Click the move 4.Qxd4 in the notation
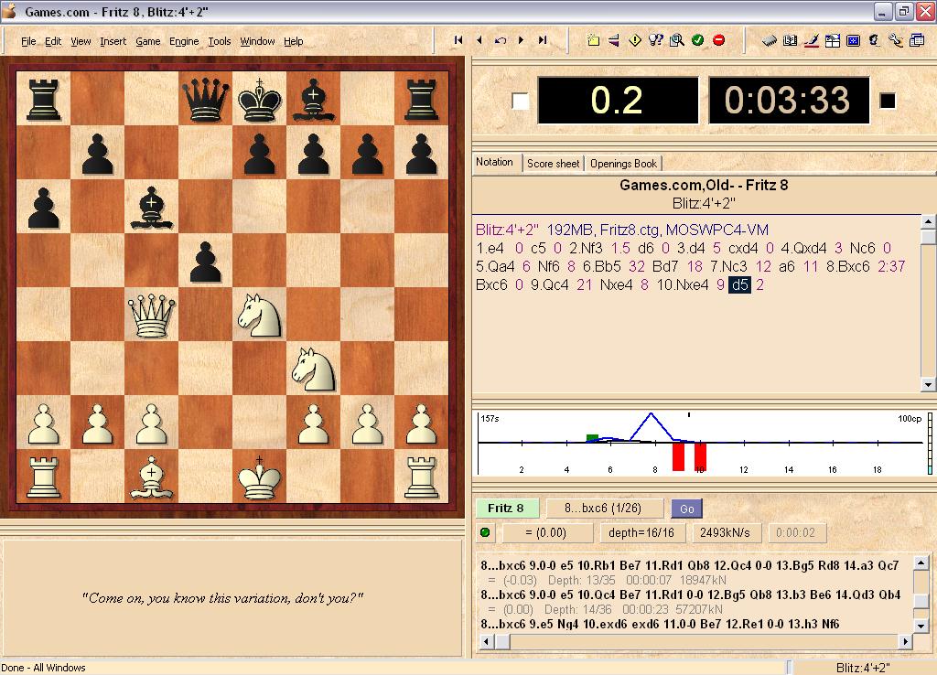 [803, 248]
